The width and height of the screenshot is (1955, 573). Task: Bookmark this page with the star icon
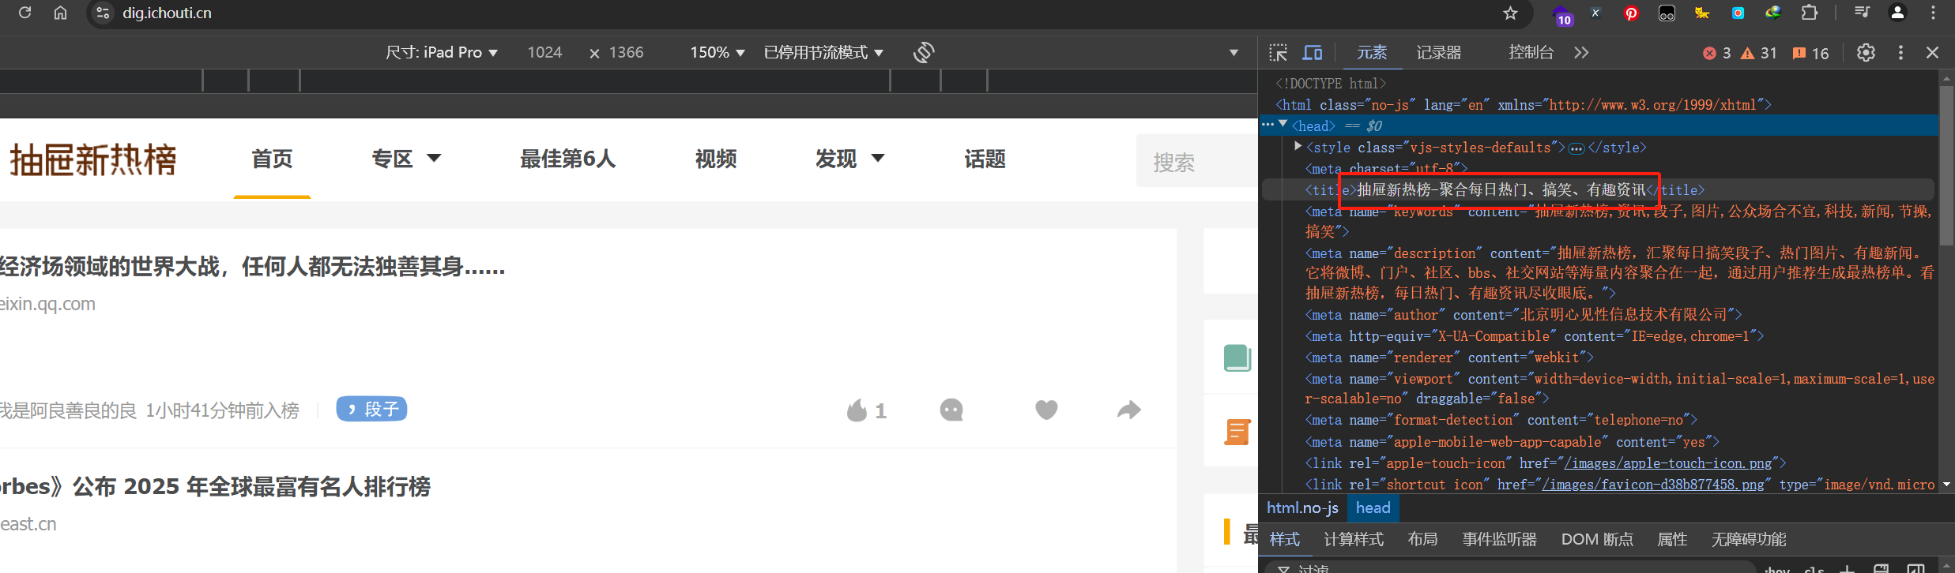1510,13
